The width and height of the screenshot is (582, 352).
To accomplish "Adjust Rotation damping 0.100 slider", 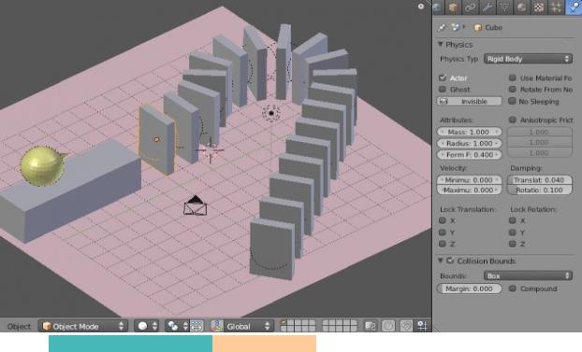I will pos(539,190).
